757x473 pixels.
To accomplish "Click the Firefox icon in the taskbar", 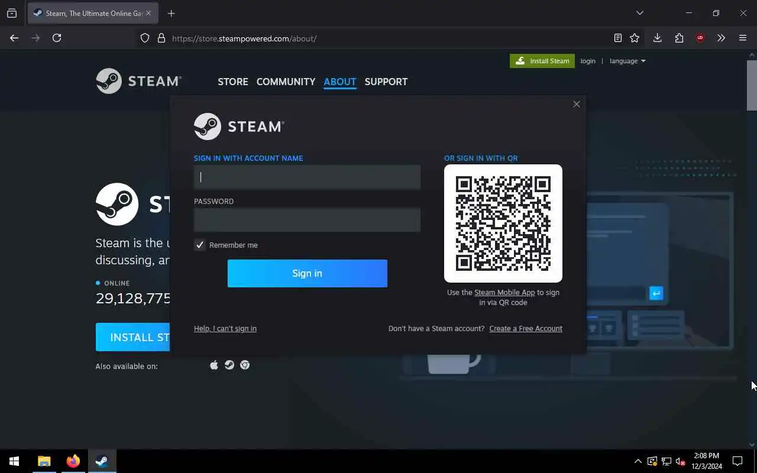I will click(x=73, y=461).
